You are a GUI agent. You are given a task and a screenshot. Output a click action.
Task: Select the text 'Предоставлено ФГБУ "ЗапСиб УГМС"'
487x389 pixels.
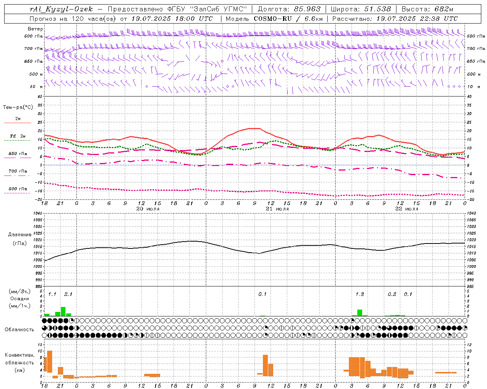[178, 9]
